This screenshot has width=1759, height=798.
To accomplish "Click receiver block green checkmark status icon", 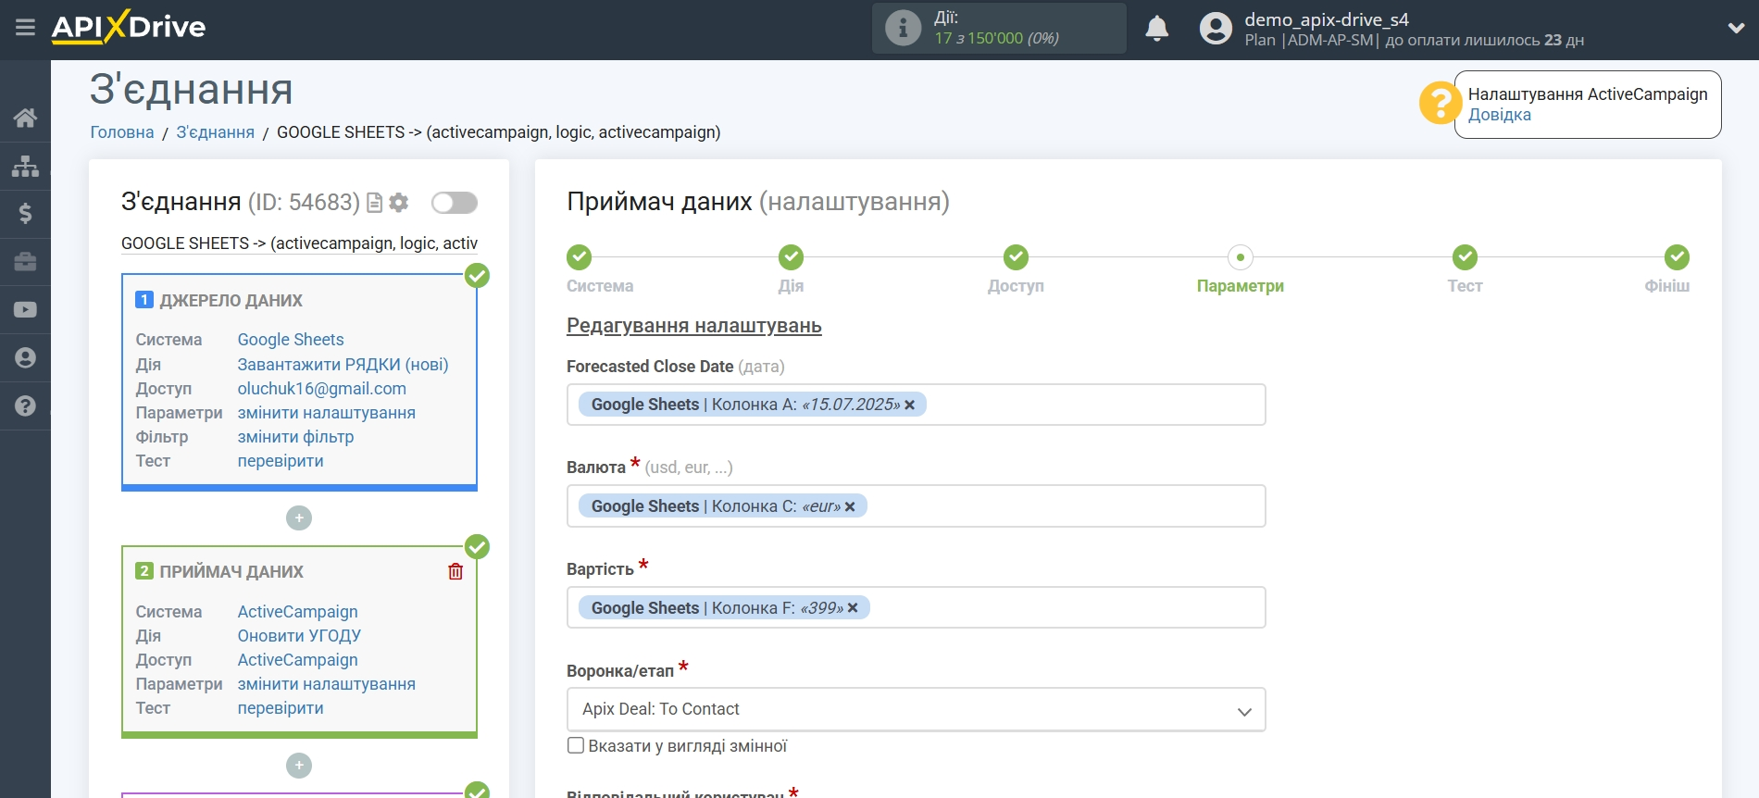I will pyautogui.click(x=477, y=547).
